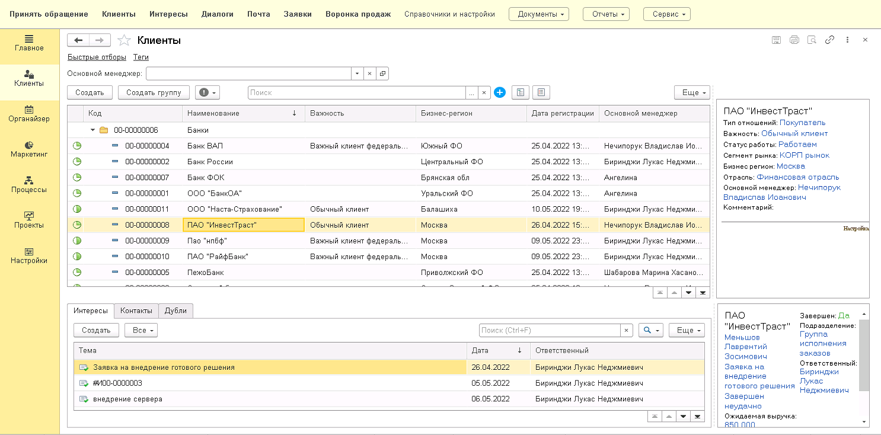Select the ООО "Наста-Страхование" row
Viewport: 881px width, 435px height.
(x=388, y=209)
